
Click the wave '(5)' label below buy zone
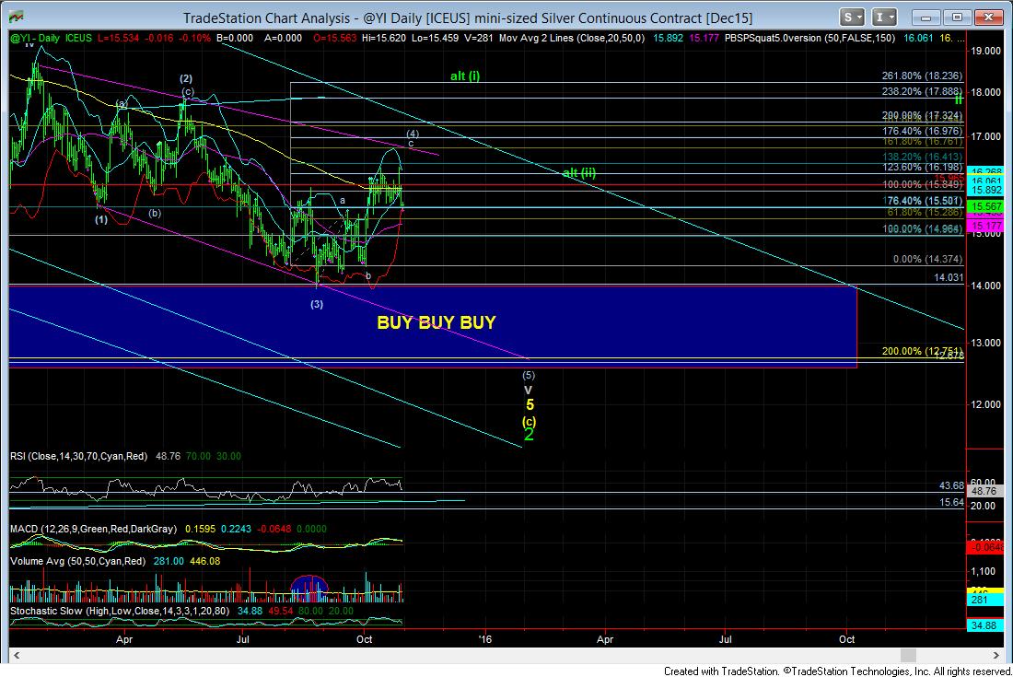point(528,375)
